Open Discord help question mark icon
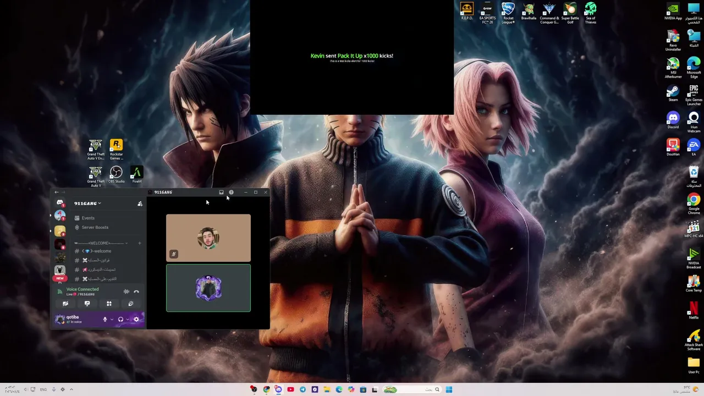Screen dimensions: 704x396 pyautogui.click(x=231, y=192)
